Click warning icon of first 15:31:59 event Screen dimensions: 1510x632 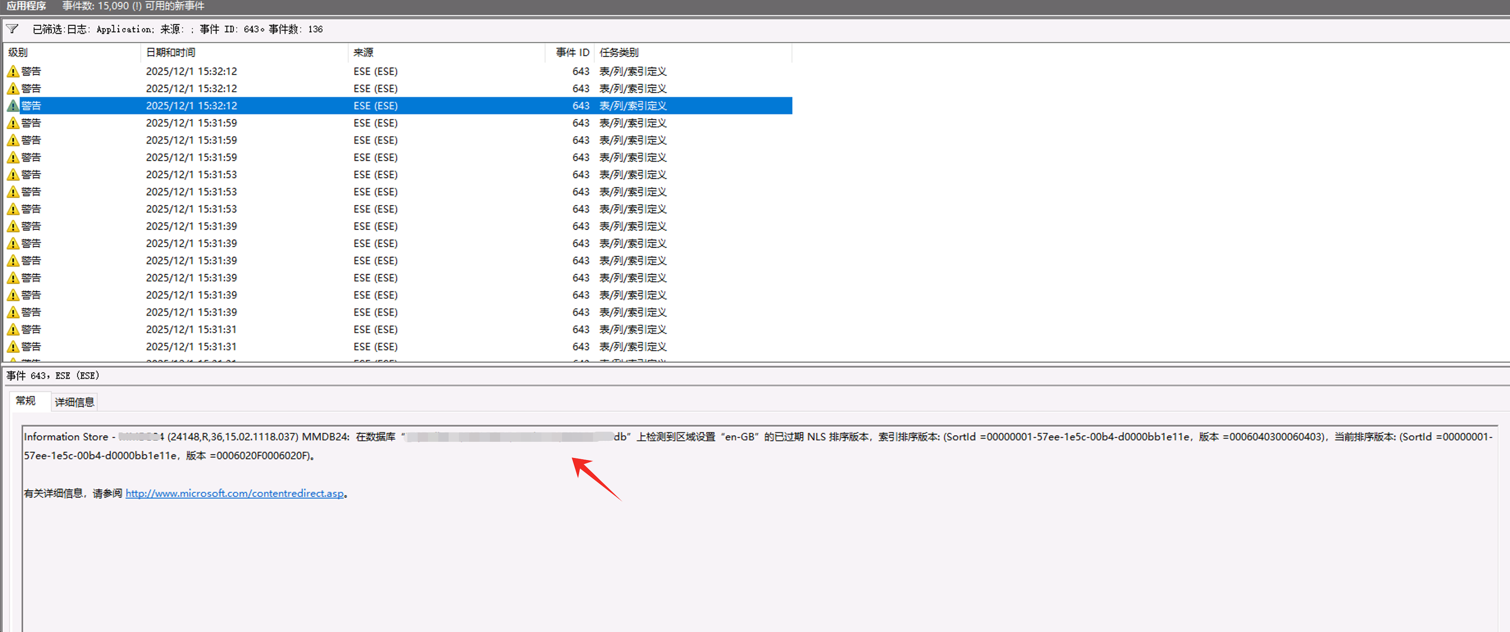(x=13, y=123)
